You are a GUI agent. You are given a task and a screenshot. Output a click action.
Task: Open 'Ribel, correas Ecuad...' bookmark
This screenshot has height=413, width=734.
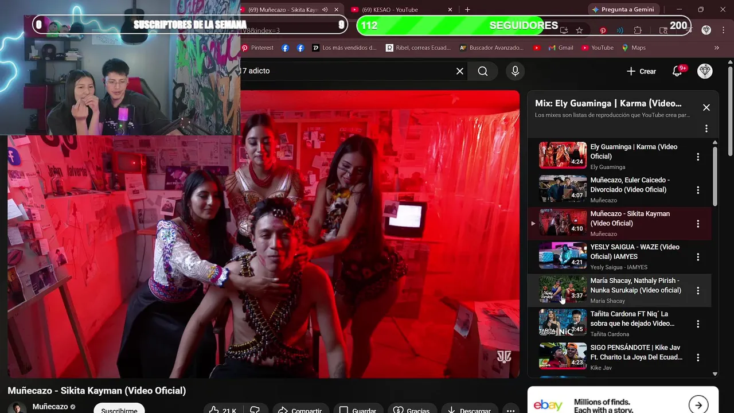coord(419,48)
